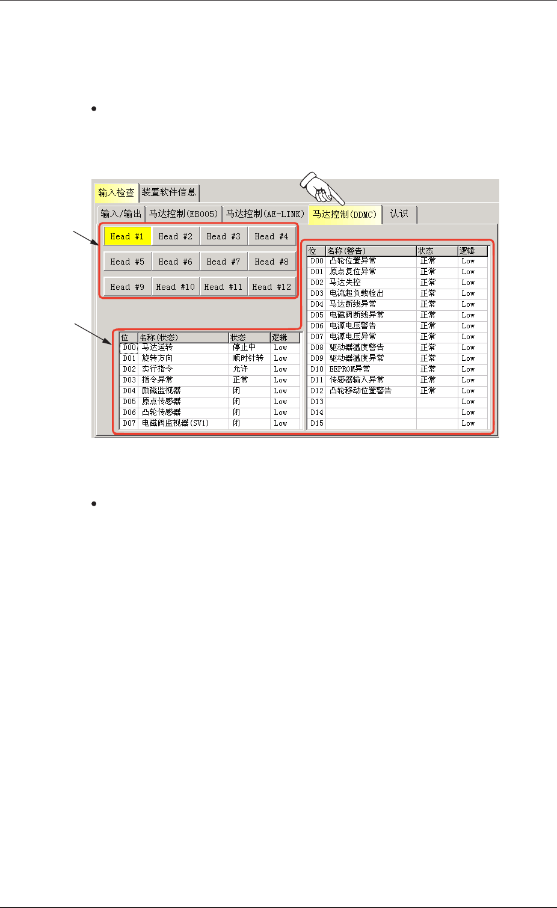The image size is (557, 908).
Task: Click the 允许 status value
Action: 240,369
